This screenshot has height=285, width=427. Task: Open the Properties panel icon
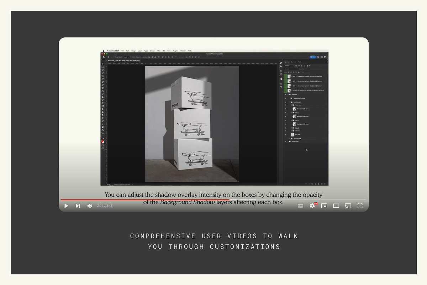(281, 71)
